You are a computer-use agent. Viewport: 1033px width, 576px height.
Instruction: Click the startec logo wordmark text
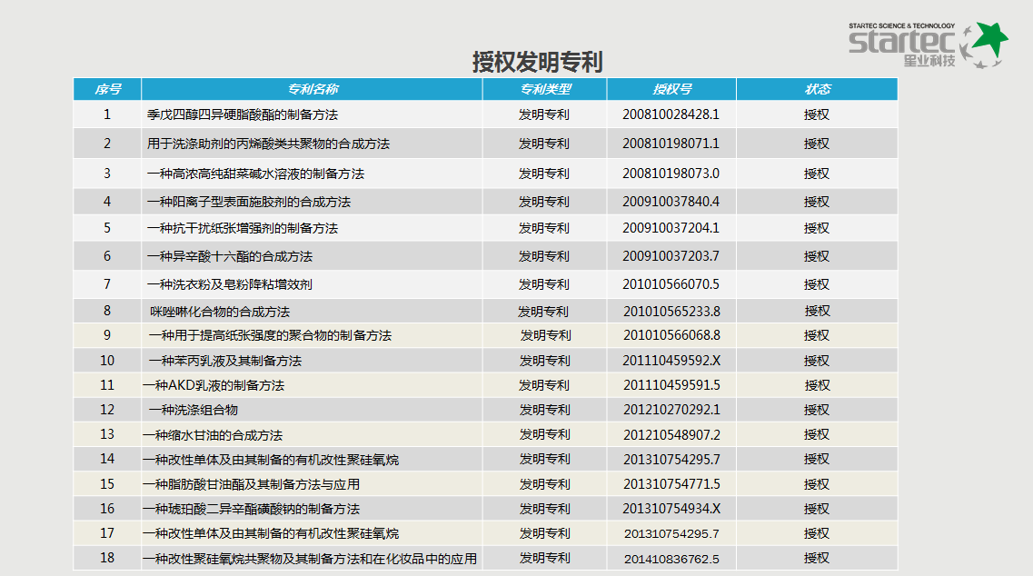tap(900, 42)
